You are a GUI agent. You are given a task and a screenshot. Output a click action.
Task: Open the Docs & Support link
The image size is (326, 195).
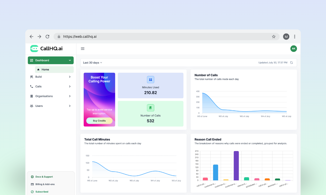point(44,177)
